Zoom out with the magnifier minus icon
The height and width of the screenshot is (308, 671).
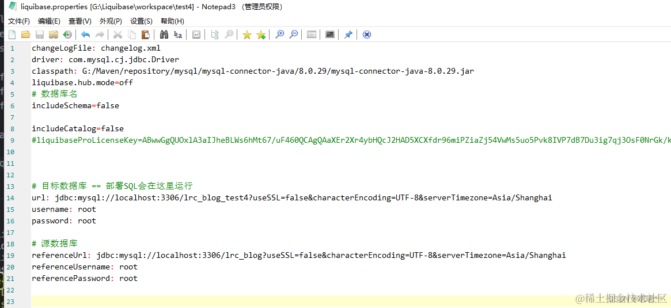click(293, 35)
